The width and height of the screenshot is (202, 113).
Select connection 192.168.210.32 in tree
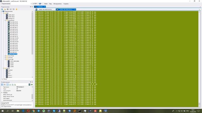pos(14,22)
